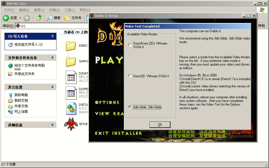This screenshot has height=168, width=269.
Task: Open 编辑(E) menu
Action: (x=24, y=10)
